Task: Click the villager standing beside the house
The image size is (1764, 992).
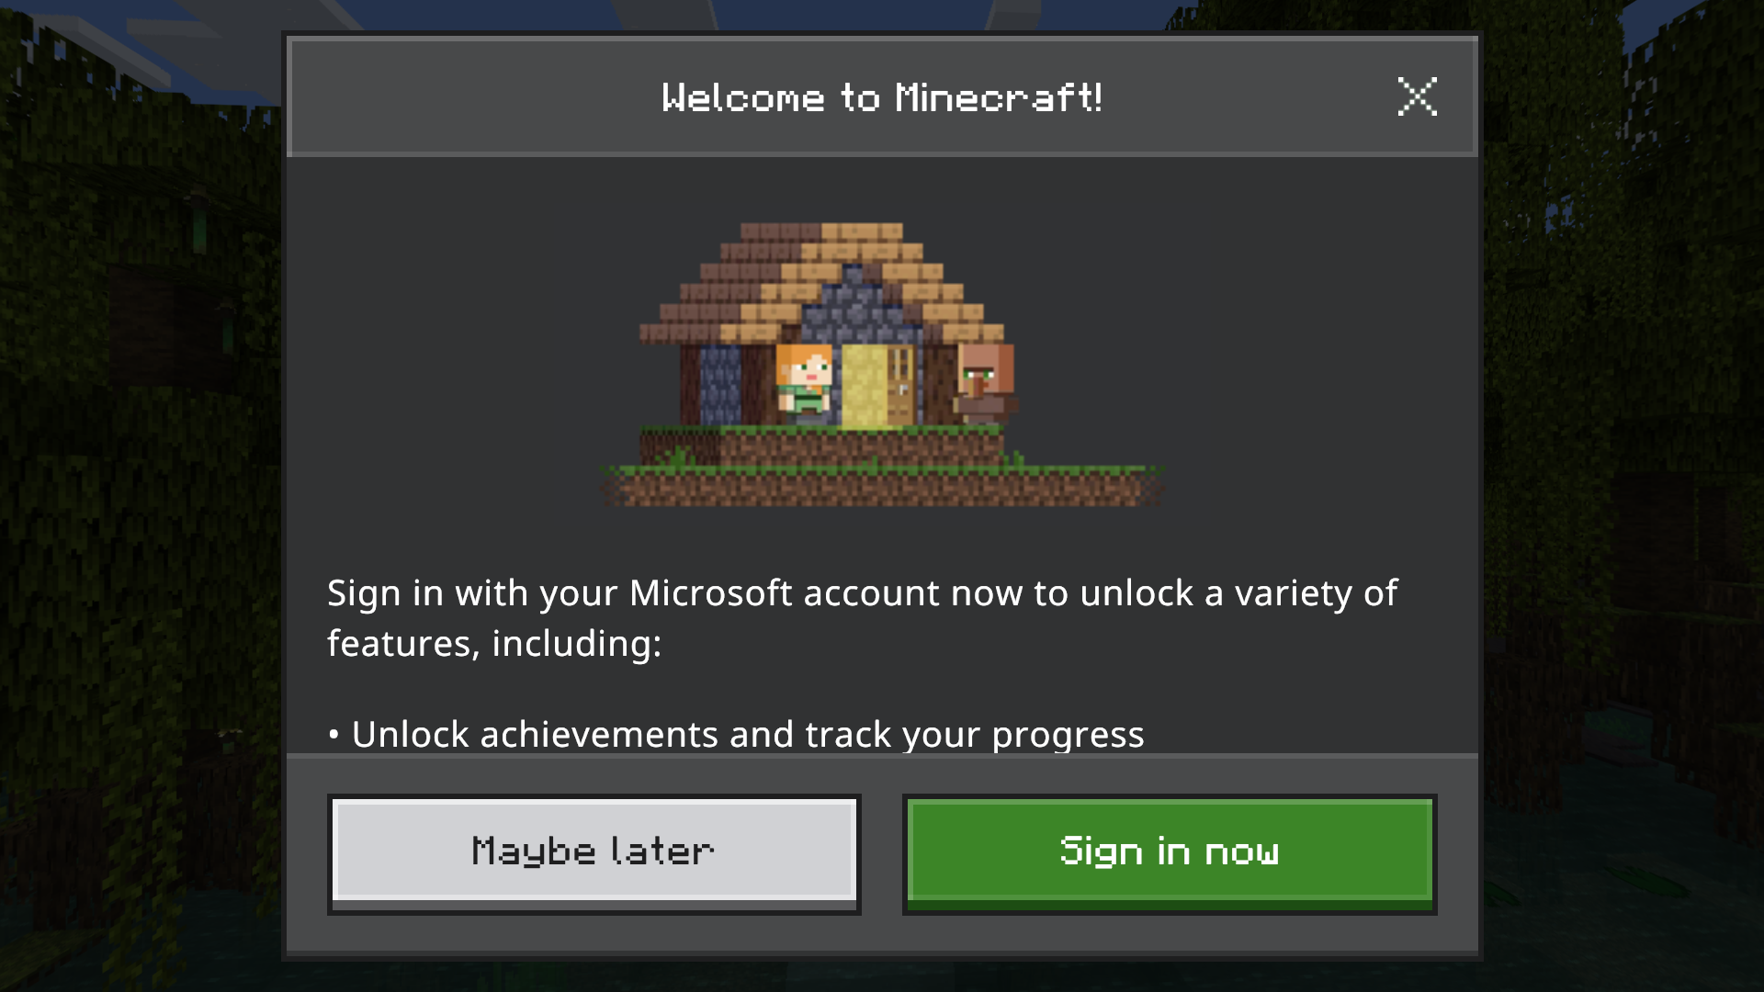Action: 984,382
